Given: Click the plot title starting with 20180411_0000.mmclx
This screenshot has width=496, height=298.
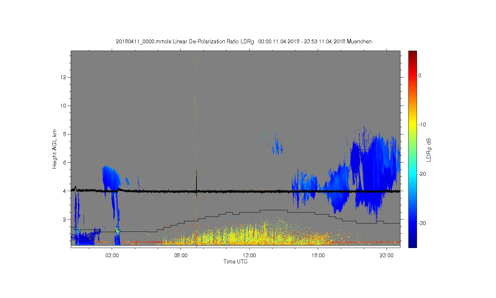Looking at the screenshot, I should (x=244, y=42).
